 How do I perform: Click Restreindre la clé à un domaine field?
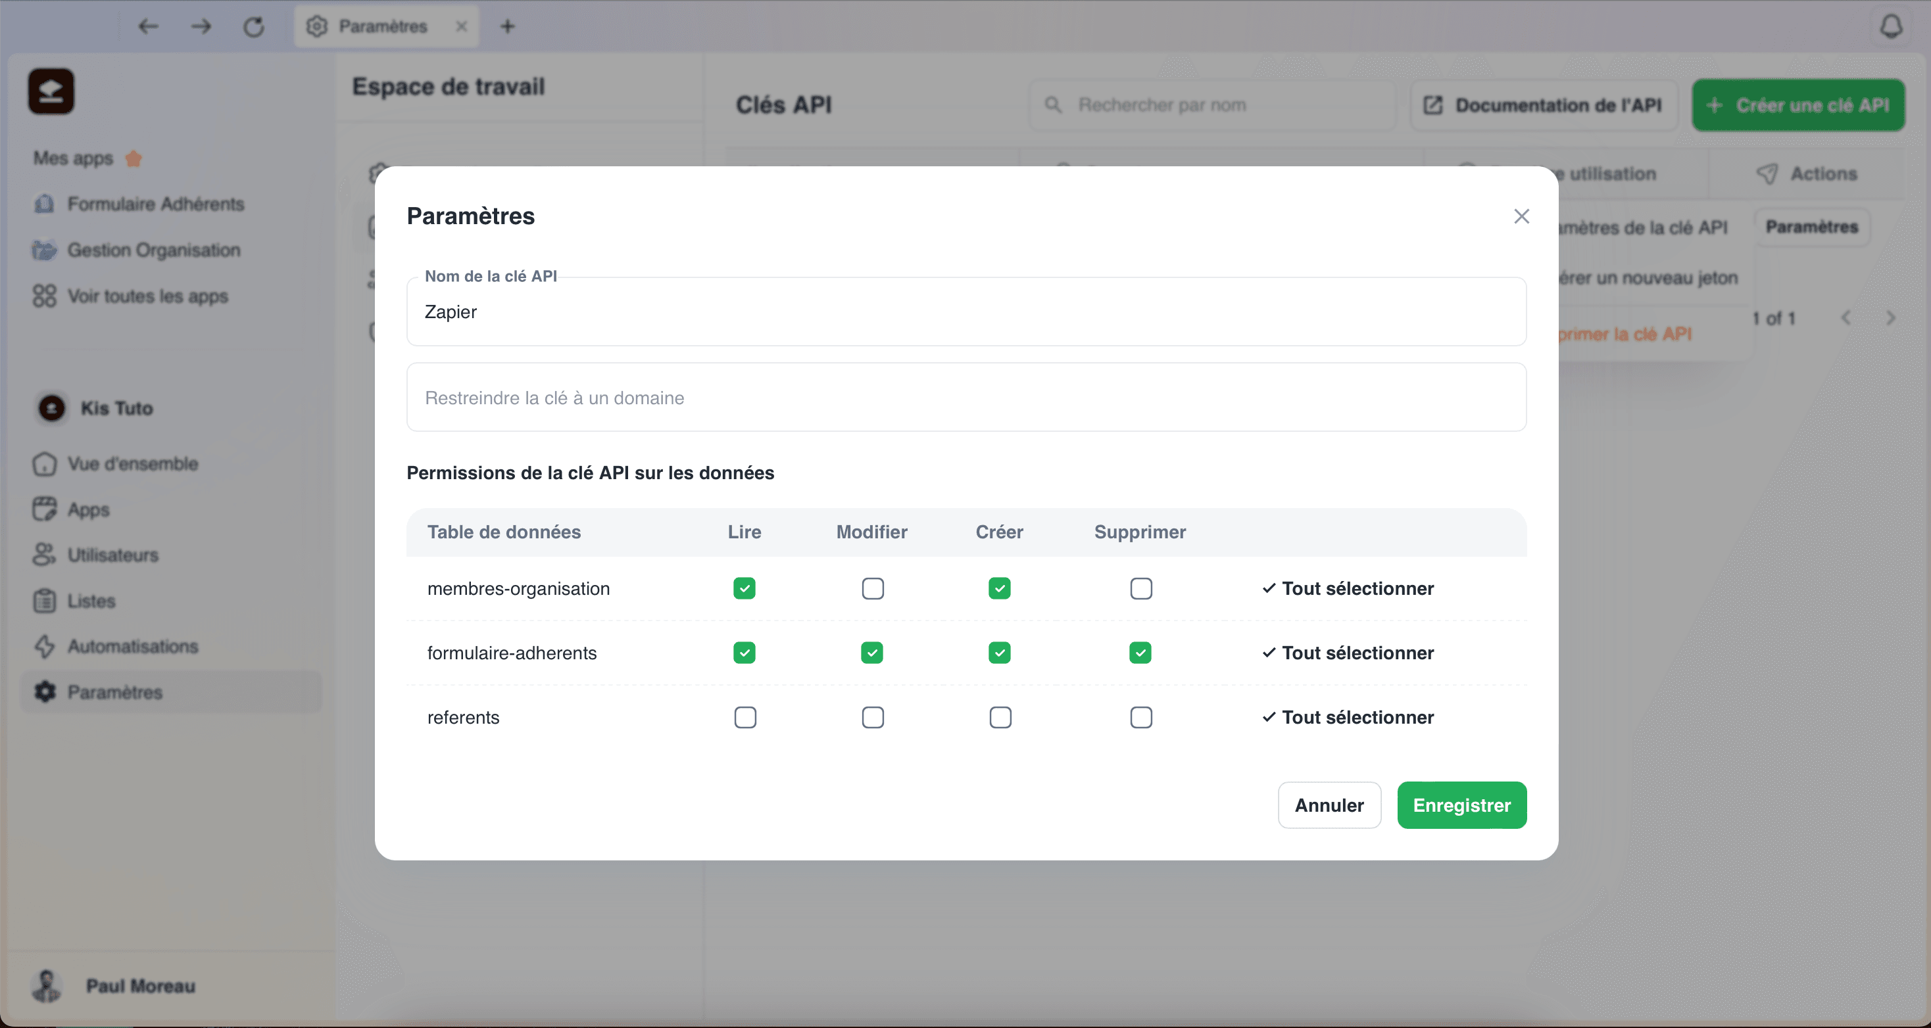click(x=966, y=397)
